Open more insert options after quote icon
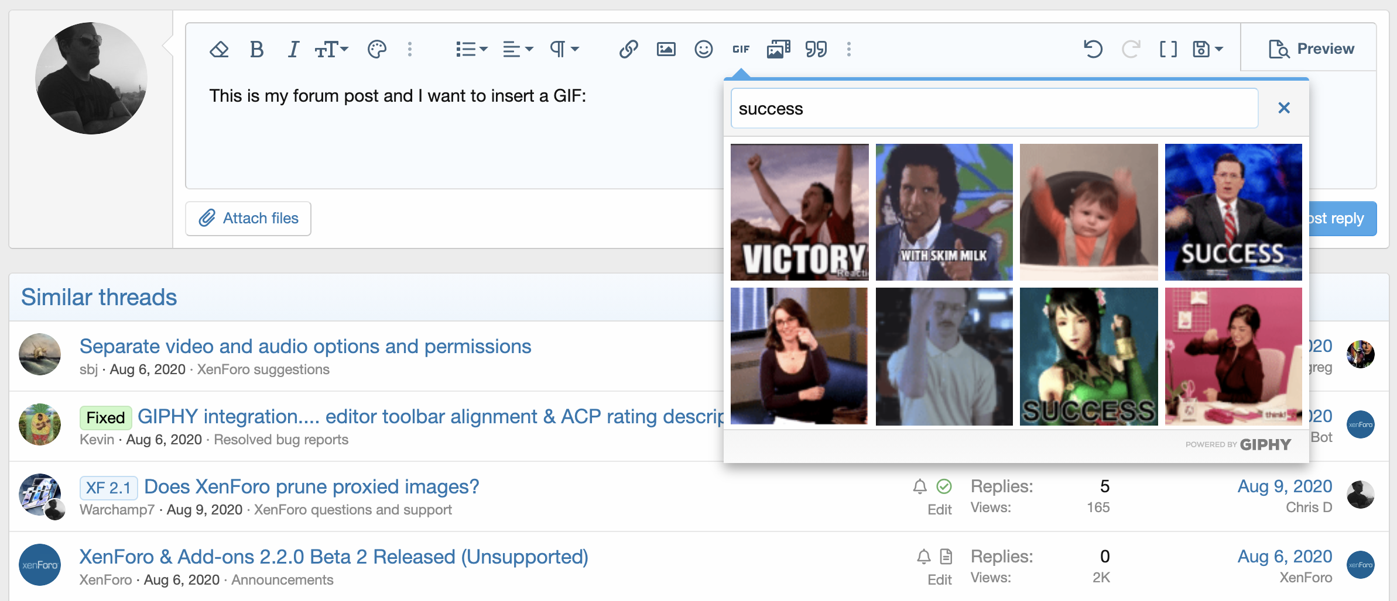Screen dimensions: 1397x601 849,49
